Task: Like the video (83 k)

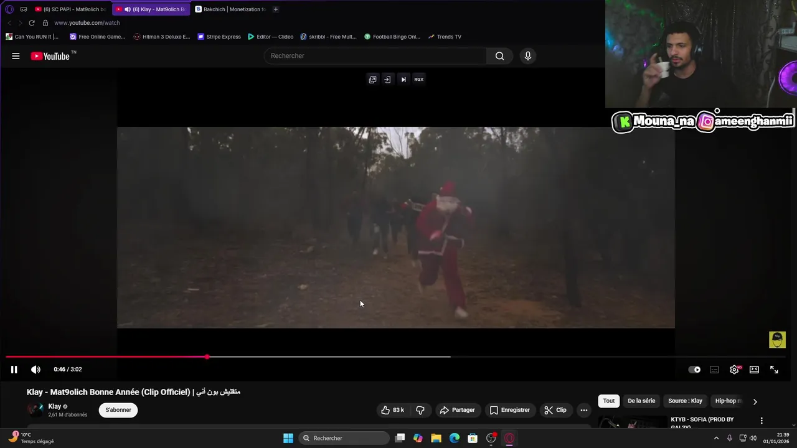Action: pos(393,410)
